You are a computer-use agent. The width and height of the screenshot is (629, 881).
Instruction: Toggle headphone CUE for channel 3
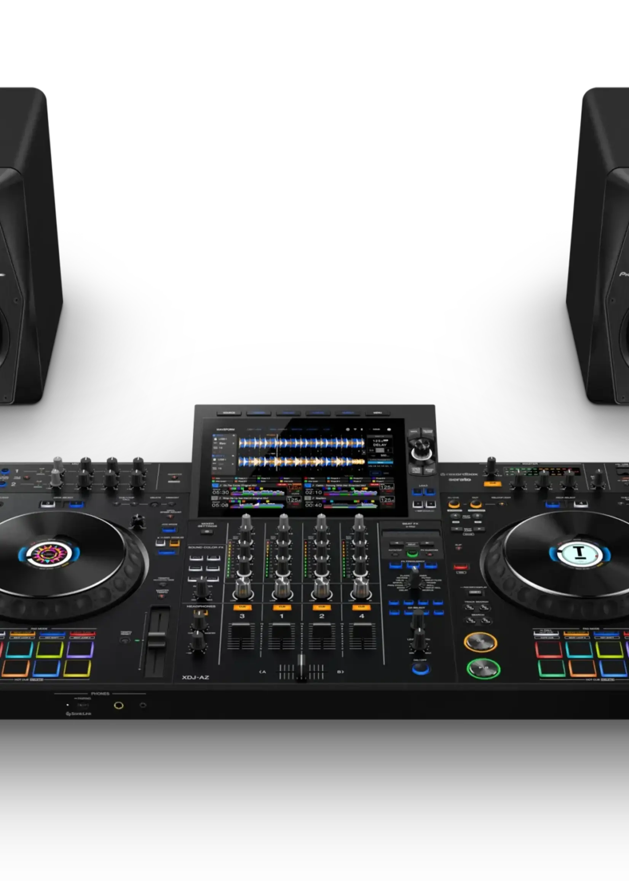pyautogui.click(x=242, y=607)
